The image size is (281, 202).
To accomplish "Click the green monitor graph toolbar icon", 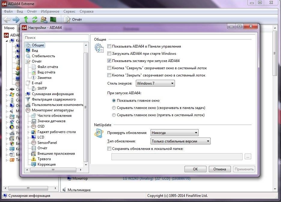I will [53, 19].
